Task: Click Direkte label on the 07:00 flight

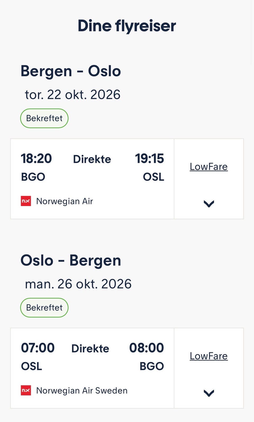Action: (90, 349)
